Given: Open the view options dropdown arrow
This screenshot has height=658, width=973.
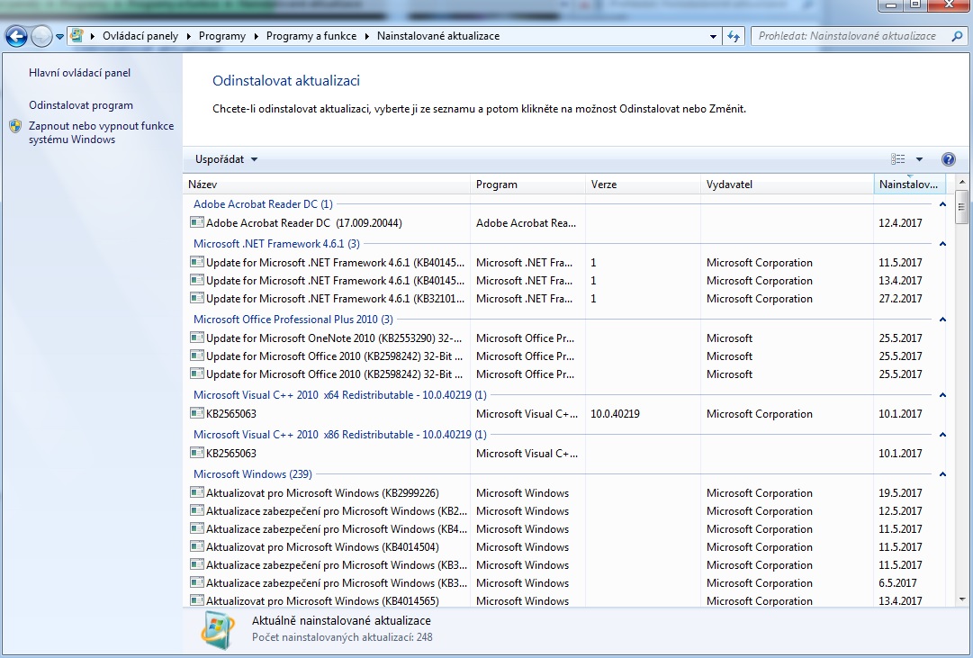Looking at the screenshot, I should tap(919, 159).
